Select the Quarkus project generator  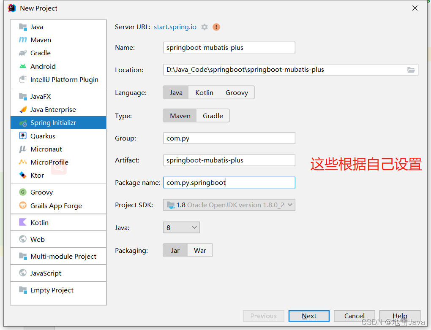pyautogui.click(x=44, y=135)
